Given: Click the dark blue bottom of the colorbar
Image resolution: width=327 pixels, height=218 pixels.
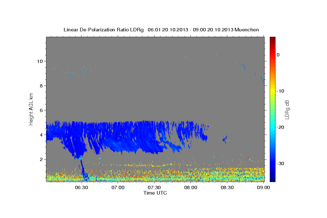Looking at the screenshot, I should (272, 178).
